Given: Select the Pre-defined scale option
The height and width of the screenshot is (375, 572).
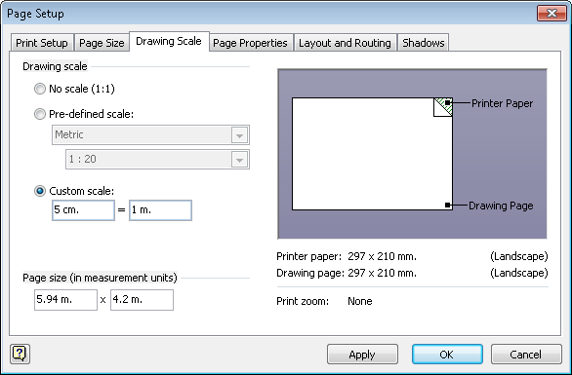Looking at the screenshot, I should (40, 114).
